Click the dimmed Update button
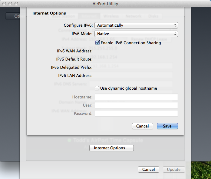Image resolution: width=211 pixels, height=179 pixels. (x=174, y=169)
